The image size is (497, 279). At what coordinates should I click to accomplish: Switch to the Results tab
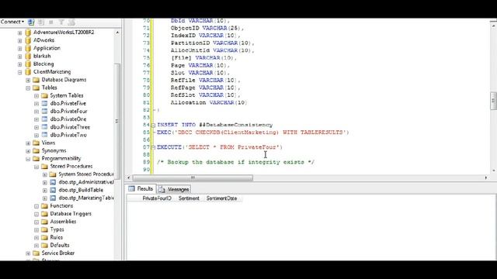(141, 189)
